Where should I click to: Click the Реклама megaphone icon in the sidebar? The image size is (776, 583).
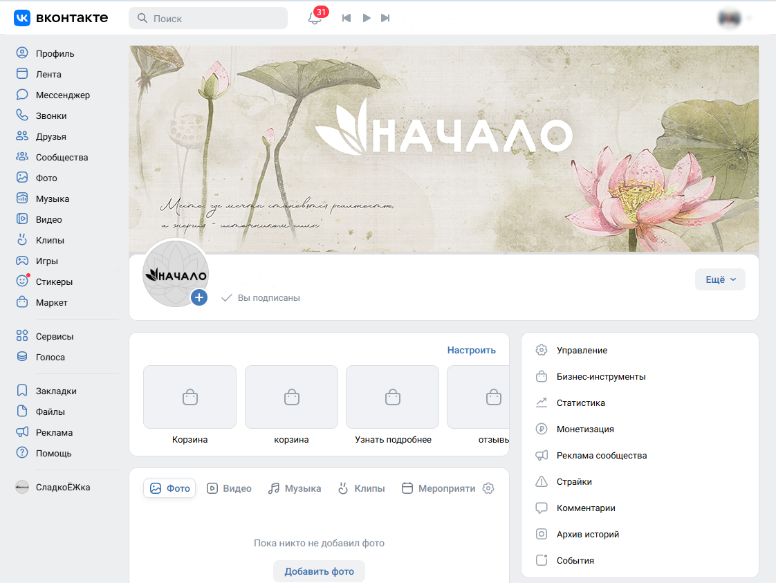click(22, 432)
